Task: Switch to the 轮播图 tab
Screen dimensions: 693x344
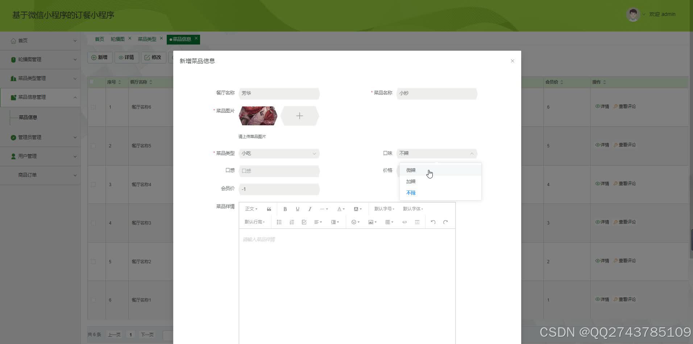Action: coord(117,39)
